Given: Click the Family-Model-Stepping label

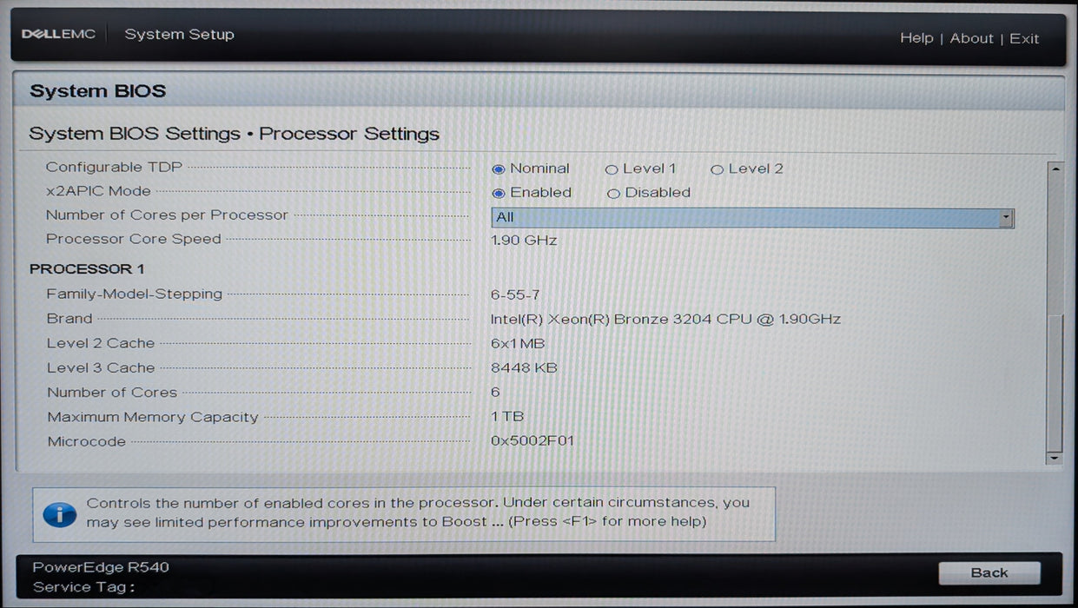Looking at the screenshot, I should click(x=135, y=294).
